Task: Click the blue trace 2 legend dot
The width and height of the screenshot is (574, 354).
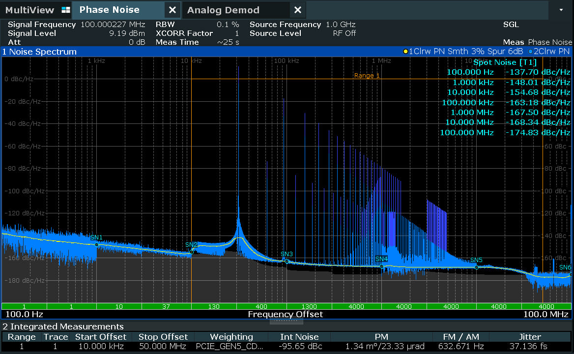Action: (x=530, y=52)
